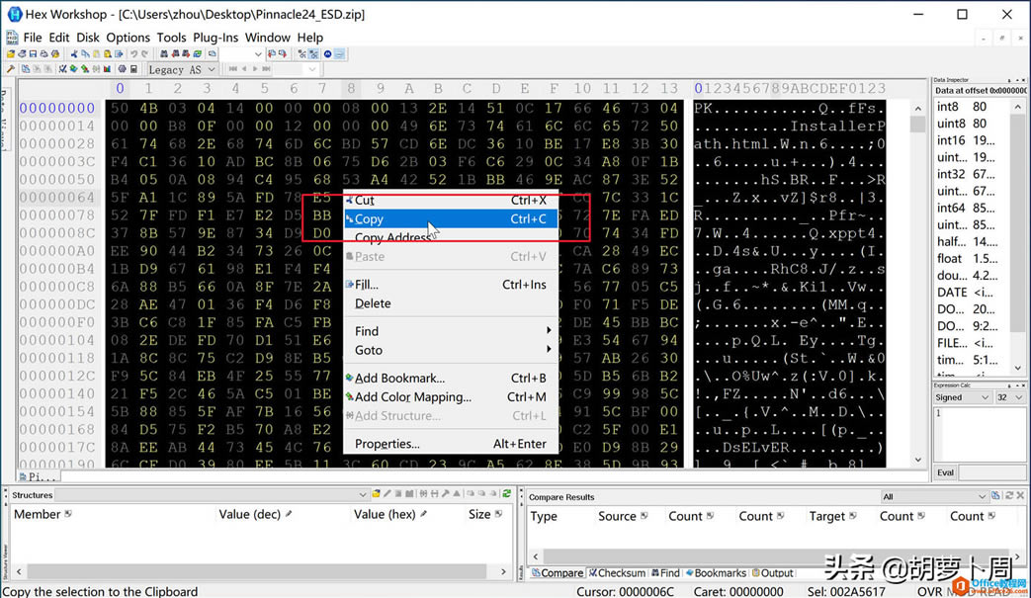Viewport: 1031px width, 598px height.
Task: Open the Edit menu
Action: 58,38
